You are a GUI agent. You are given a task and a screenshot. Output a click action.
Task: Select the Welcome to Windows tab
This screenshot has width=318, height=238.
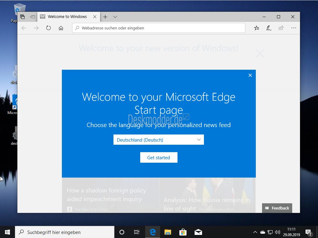click(67, 17)
